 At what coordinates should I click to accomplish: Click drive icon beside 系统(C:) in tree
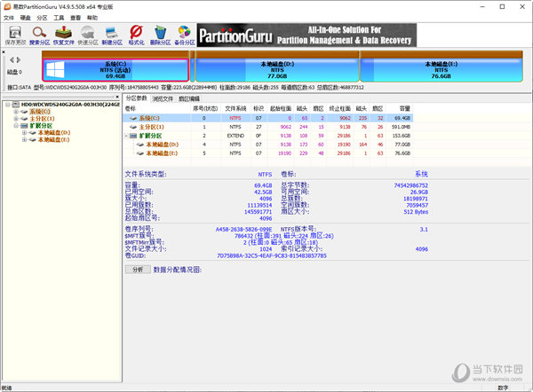24,112
